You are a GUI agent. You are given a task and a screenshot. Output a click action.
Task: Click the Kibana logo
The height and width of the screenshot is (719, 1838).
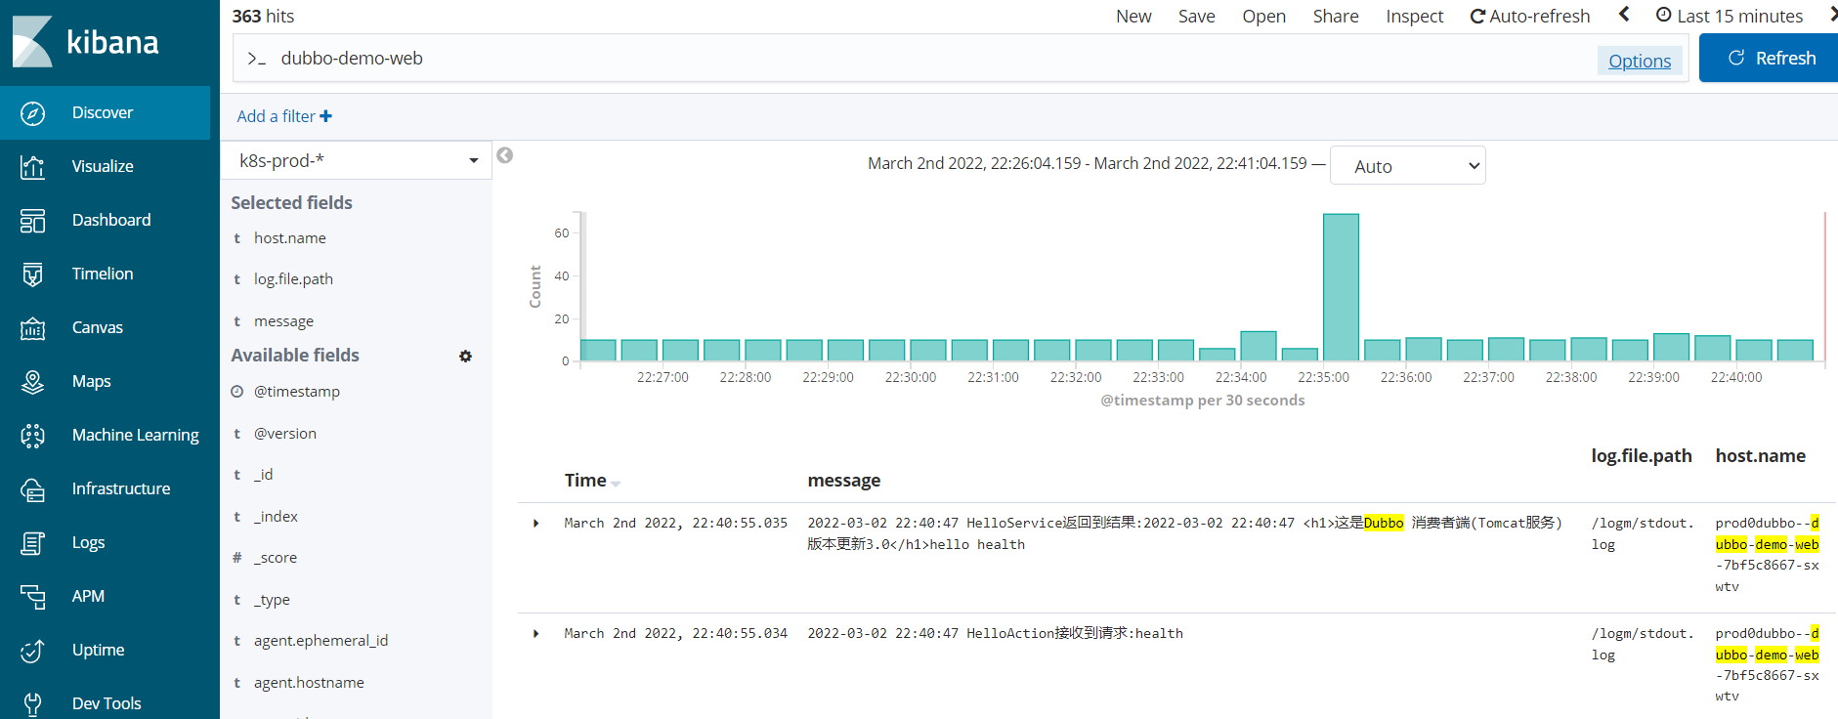[x=85, y=41]
